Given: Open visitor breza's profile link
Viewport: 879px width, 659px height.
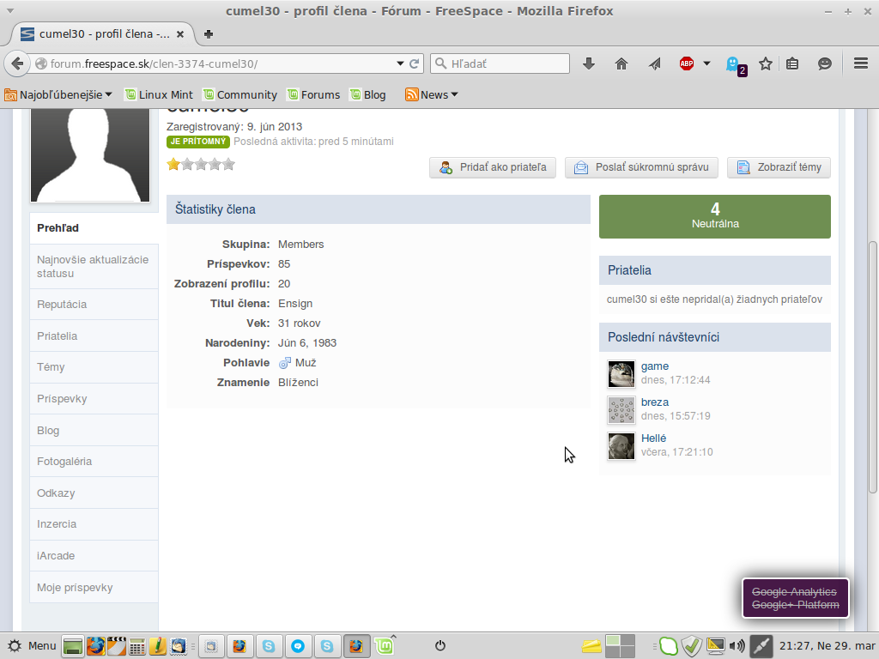Looking at the screenshot, I should pyautogui.click(x=654, y=402).
